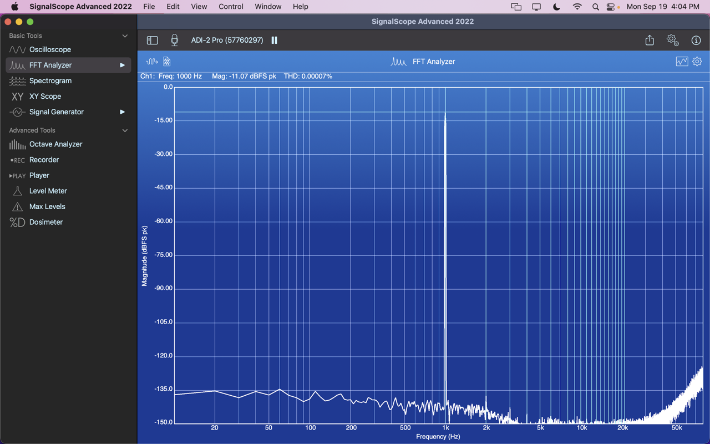
Task: Open the global settings gear icon
Action: click(x=672, y=40)
